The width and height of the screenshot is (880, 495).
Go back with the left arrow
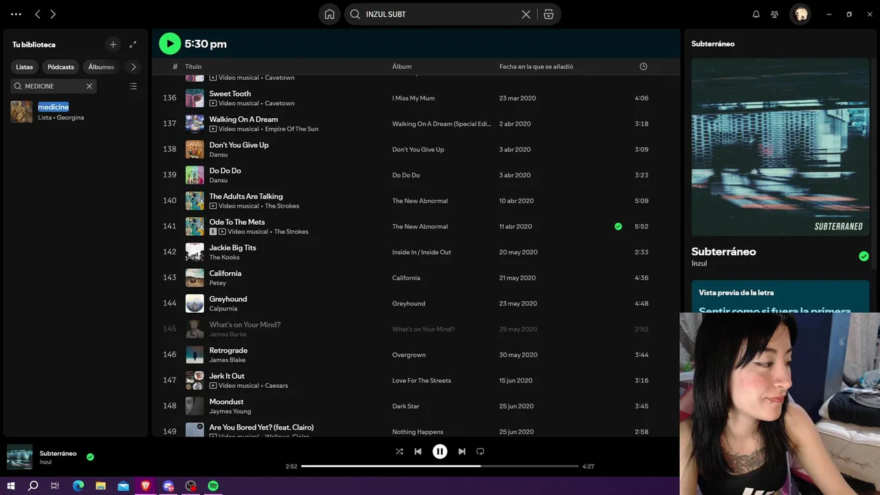(38, 14)
